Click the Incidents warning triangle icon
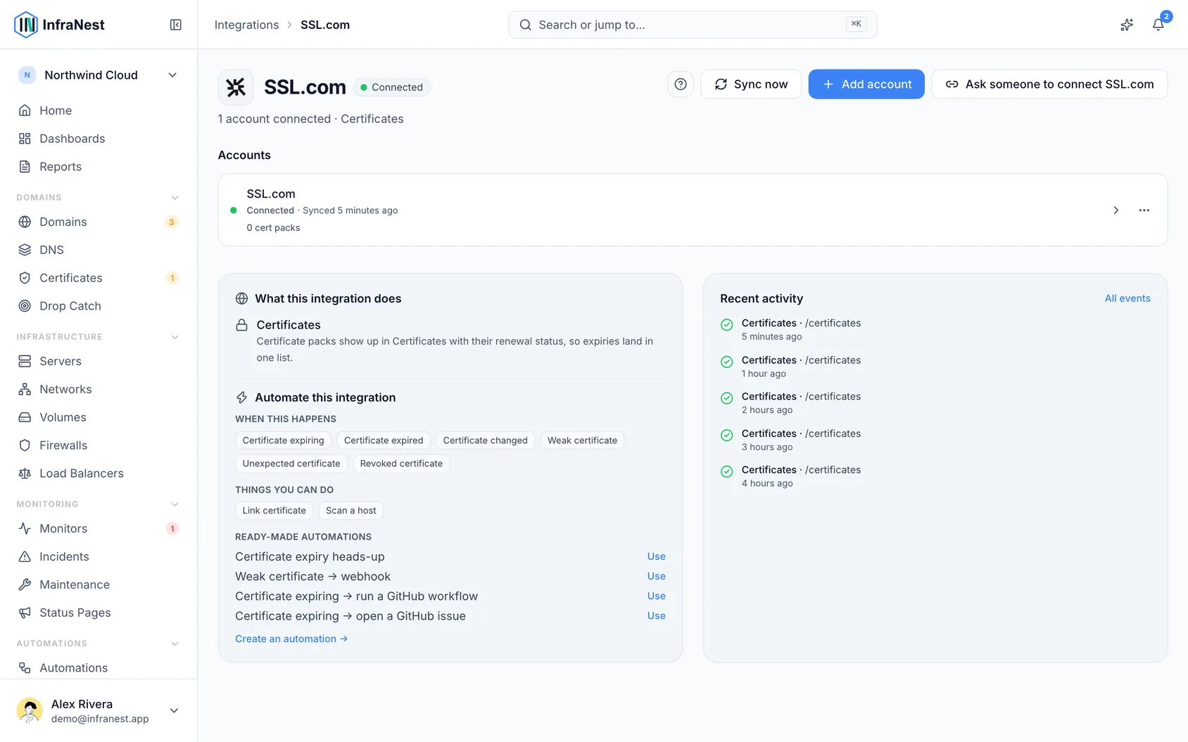This screenshot has height=742, width=1188. [x=25, y=556]
